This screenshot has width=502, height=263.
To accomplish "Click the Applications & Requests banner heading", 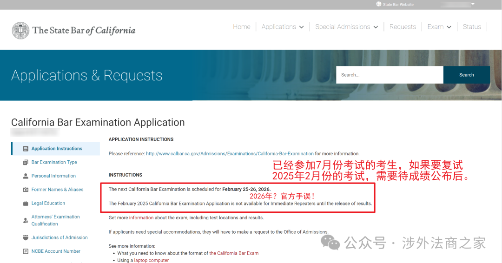I will (87, 76).
